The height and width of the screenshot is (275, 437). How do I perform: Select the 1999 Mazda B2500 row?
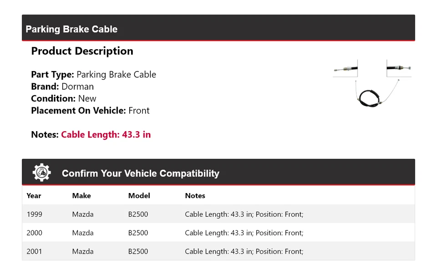click(218, 214)
